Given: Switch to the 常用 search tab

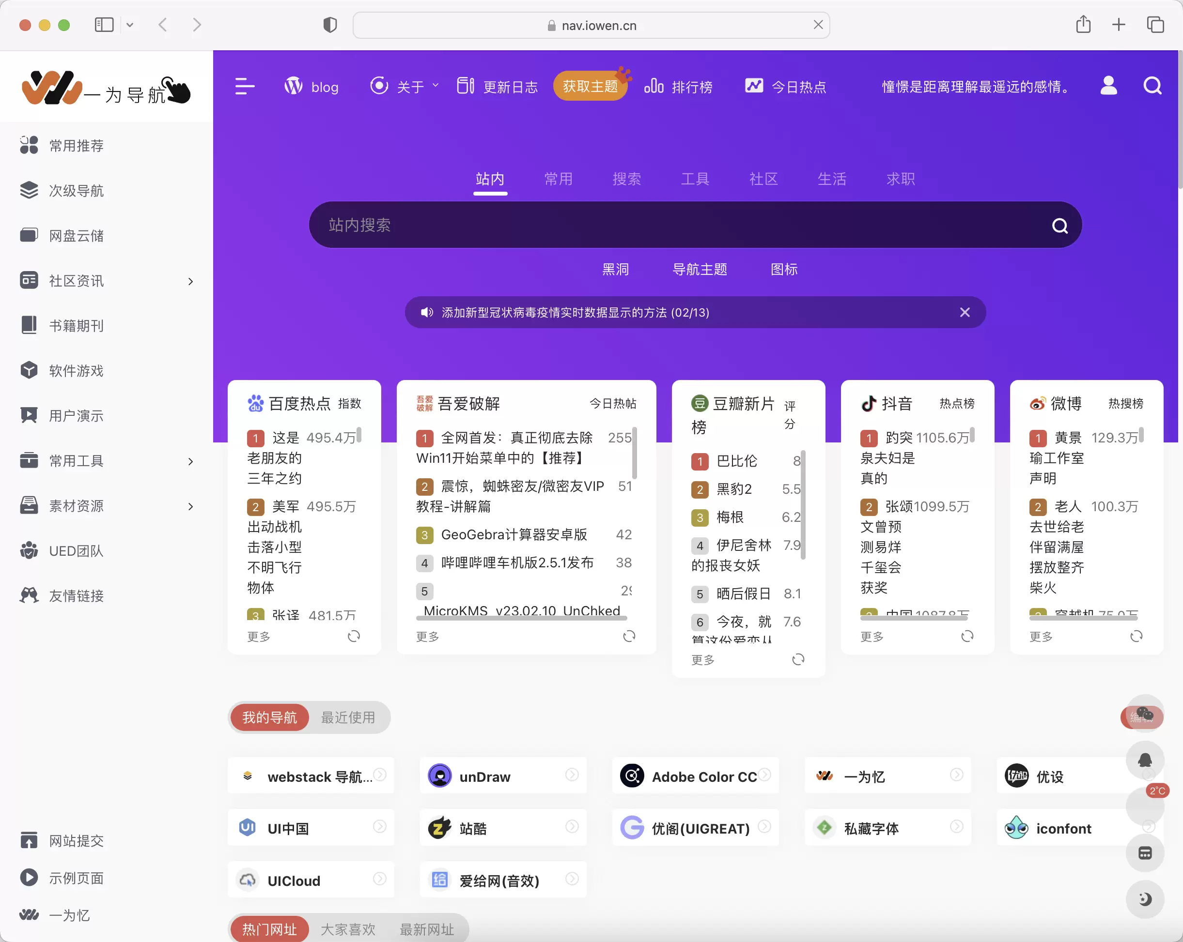Looking at the screenshot, I should click(558, 179).
